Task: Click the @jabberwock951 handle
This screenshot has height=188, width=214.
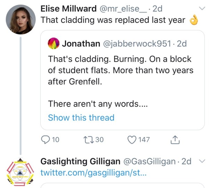Action: [136, 43]
